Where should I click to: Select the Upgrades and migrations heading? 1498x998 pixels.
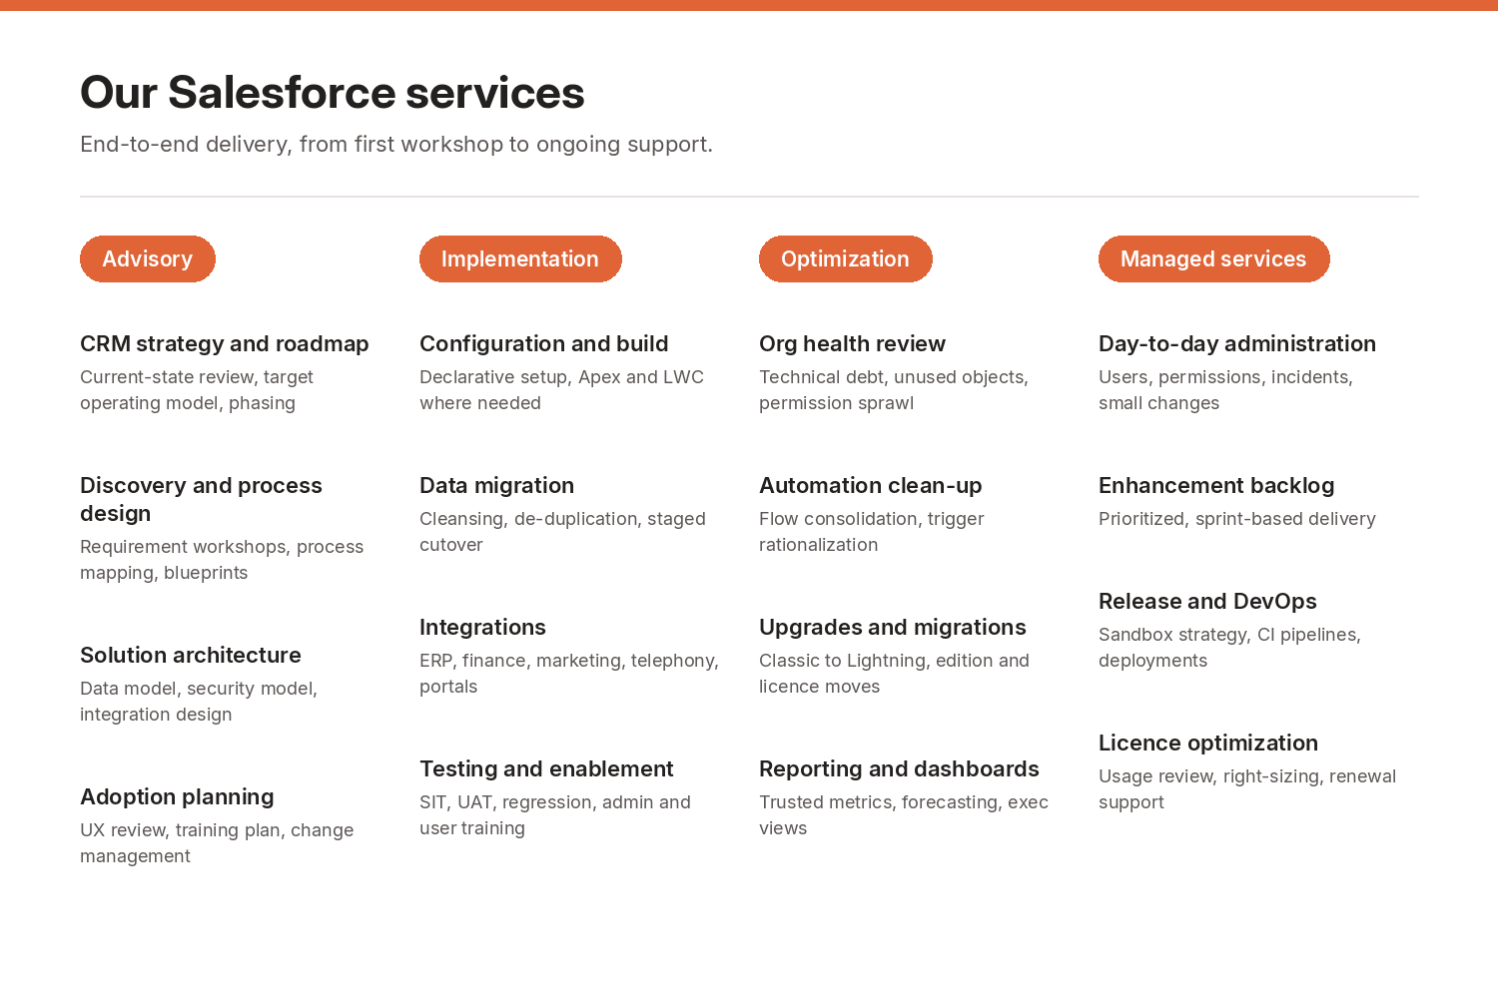(893, 627)
